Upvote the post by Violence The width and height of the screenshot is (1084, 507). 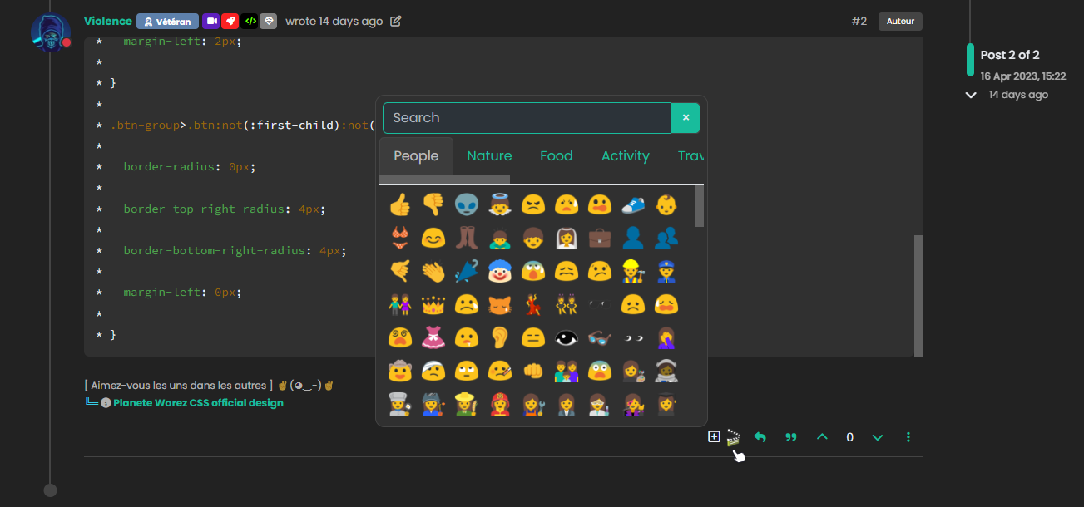(822, 437)
